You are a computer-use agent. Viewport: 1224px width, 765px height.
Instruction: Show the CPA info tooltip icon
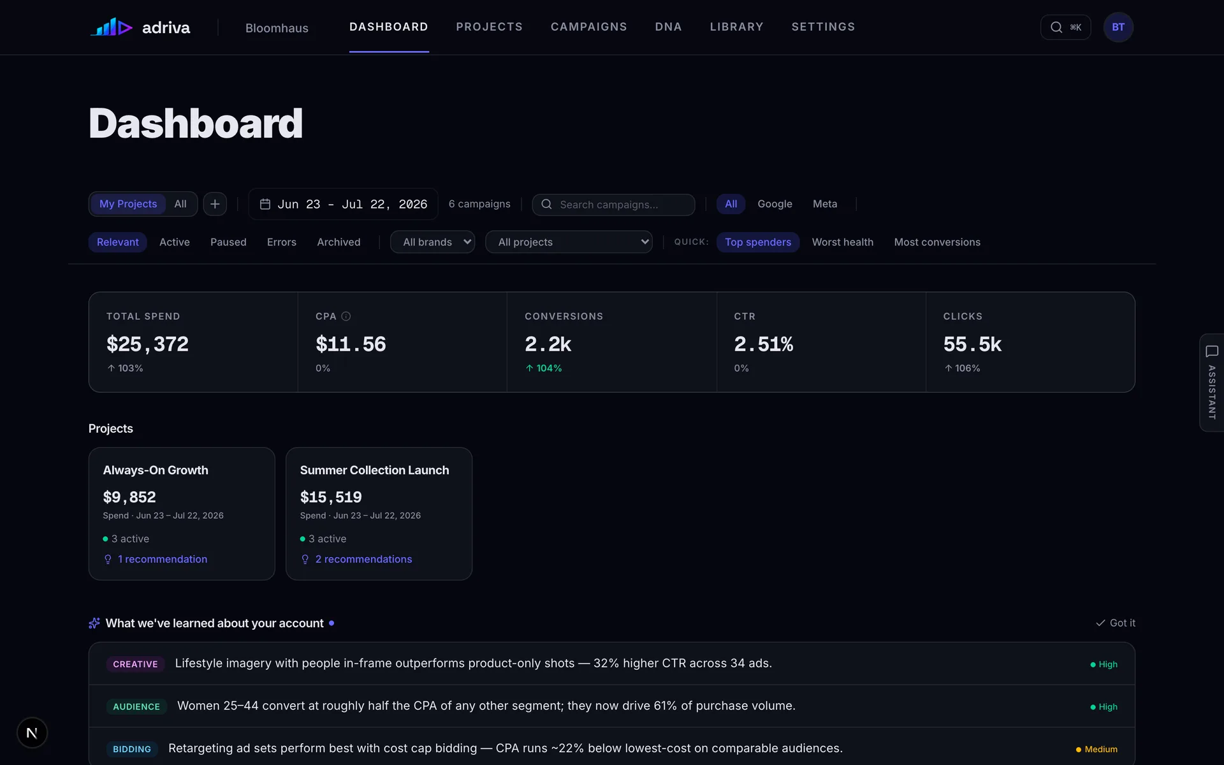[x=346, y=316]
